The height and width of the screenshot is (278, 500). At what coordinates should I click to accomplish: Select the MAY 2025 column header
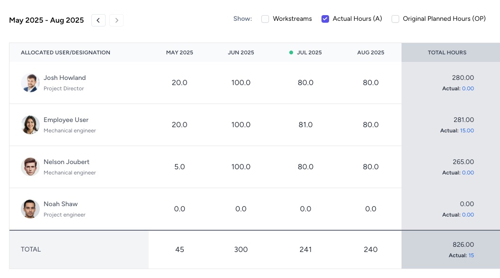coord(179,52)
